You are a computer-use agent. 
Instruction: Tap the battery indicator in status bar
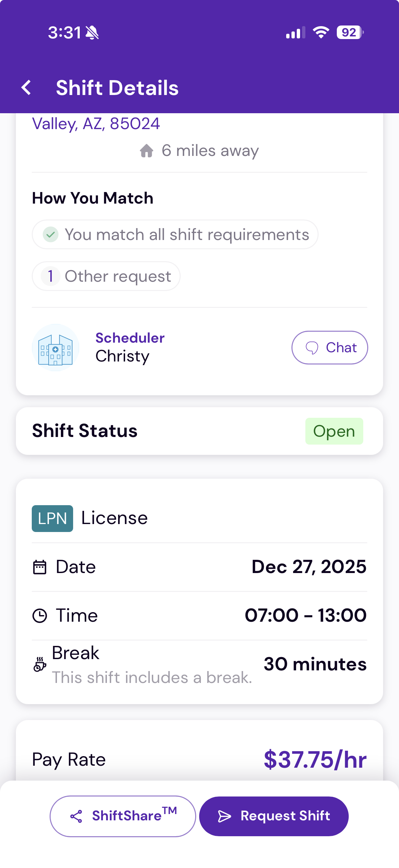349,32
